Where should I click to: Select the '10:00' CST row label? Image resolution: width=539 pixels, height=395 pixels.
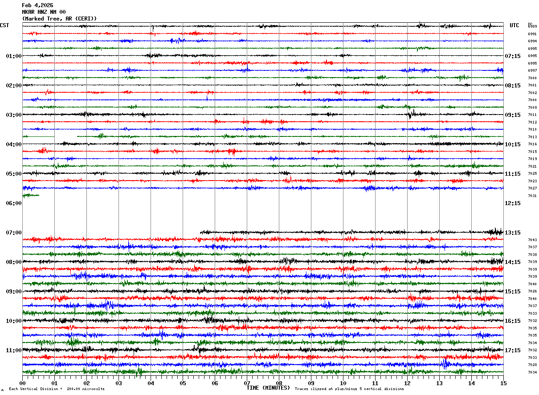[x=14, y=321]
